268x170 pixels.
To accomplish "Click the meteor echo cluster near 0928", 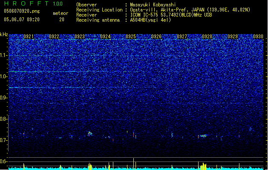I will (203, 136).
